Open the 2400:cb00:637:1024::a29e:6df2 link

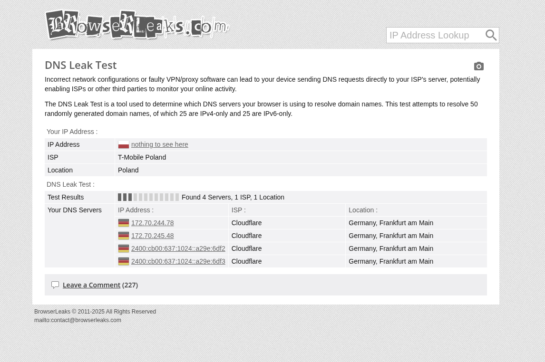pyautogui.click(x=178, y=248)
